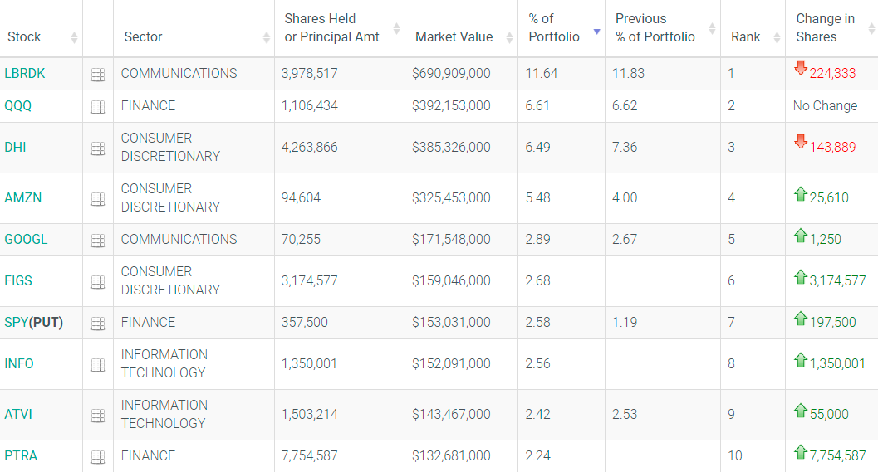Sort by Change in Shares column
The height and width of the screenshot is (472, 878).
[825, 28]
